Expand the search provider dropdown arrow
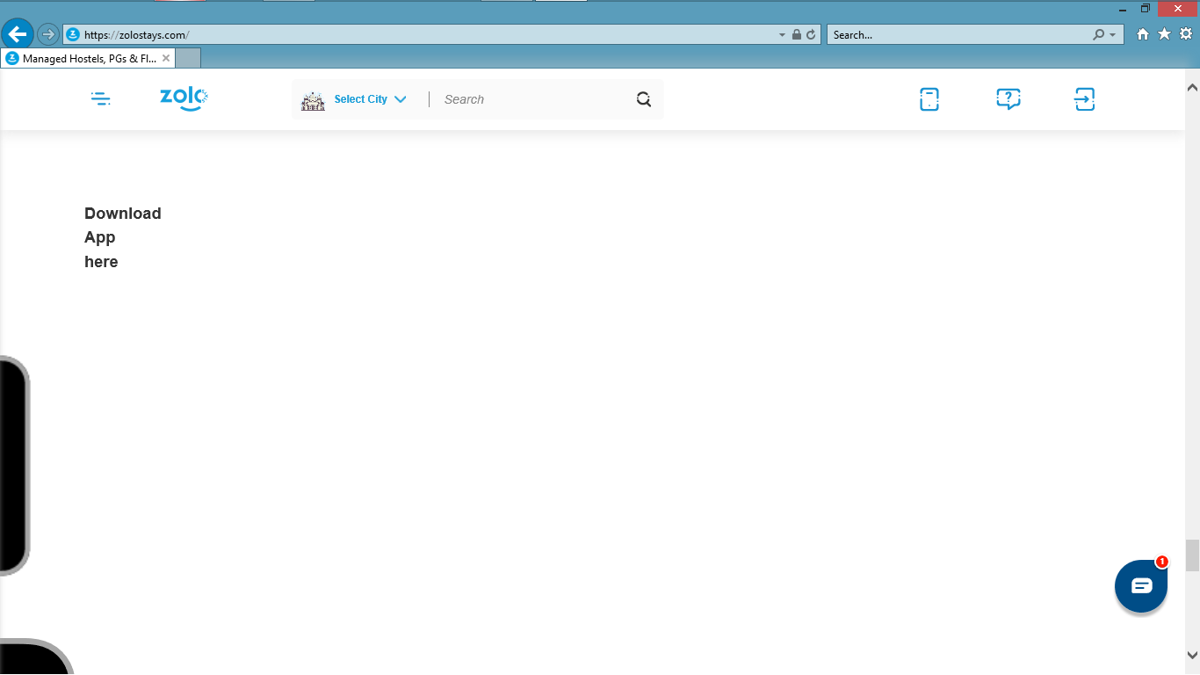Viewport: 1200px width, 675px height. [x=1113, y=35]
